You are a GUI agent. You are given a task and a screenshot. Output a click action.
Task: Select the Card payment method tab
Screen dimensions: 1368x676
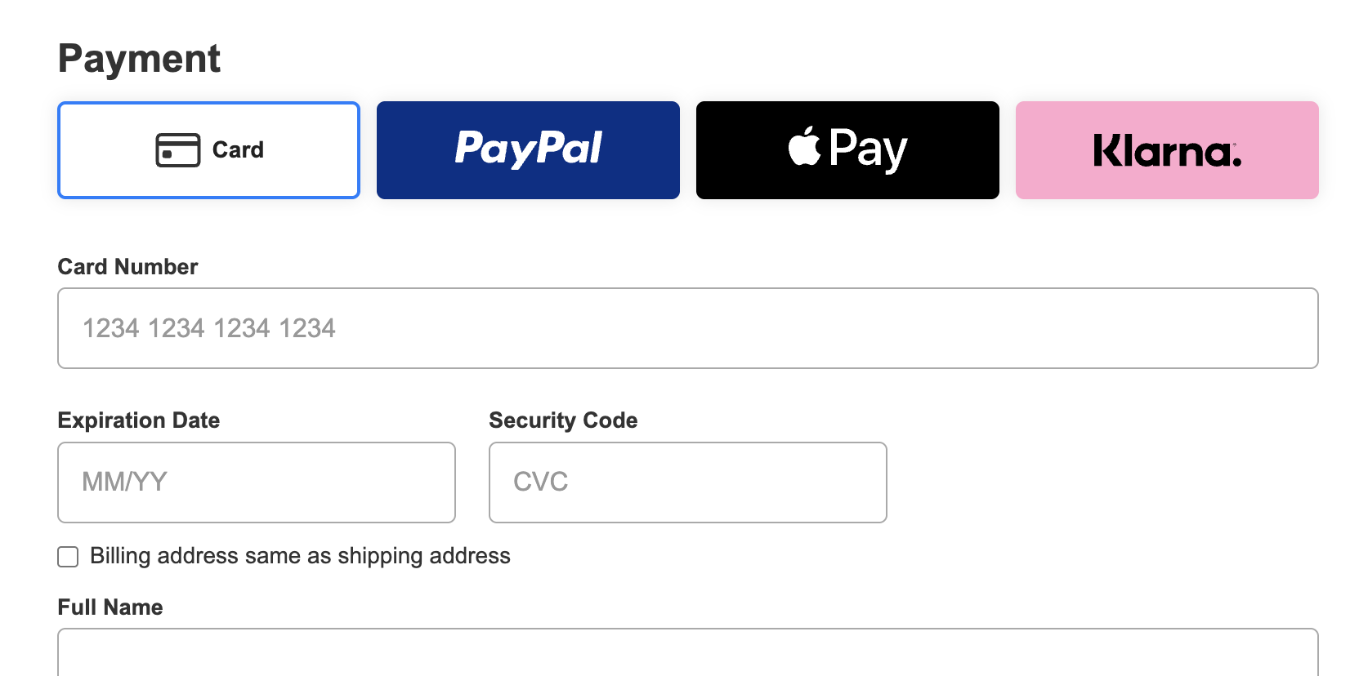tap(208, 150)
